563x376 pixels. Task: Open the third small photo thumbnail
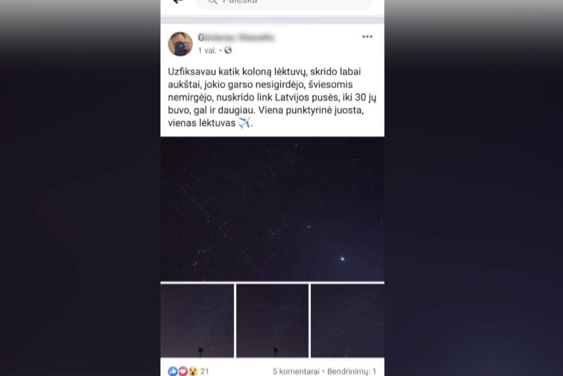pyautogui.click(x=348, y=321)
